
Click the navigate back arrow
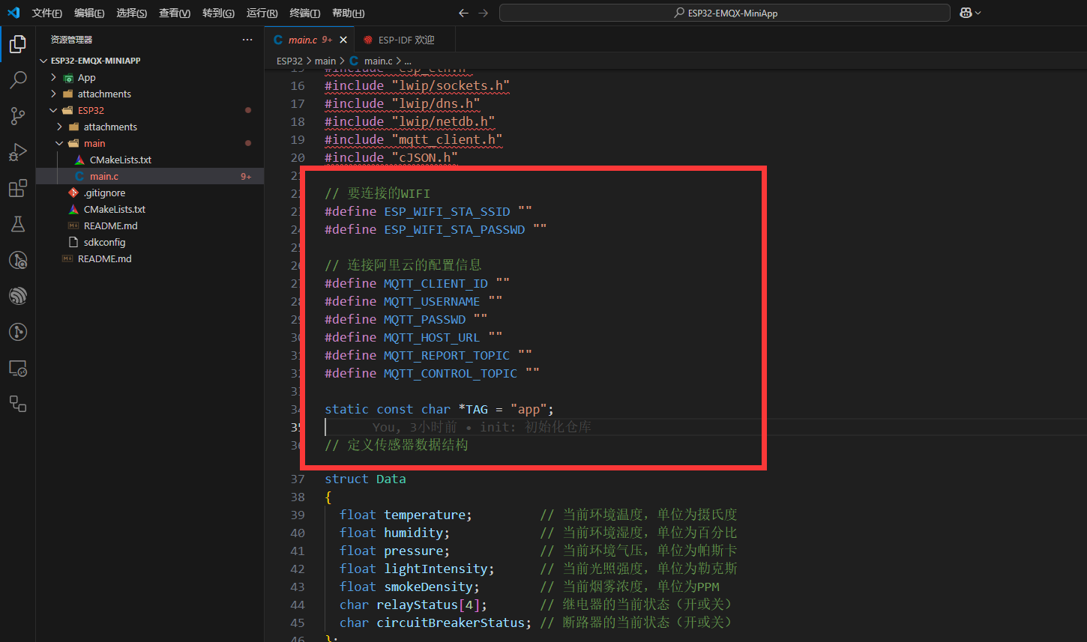click(x=463, y=13)
